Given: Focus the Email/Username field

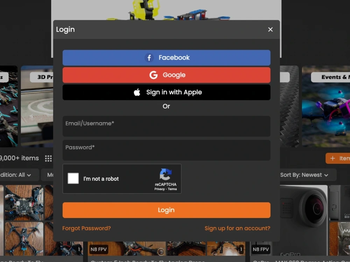Looking at the screenshot, I should click(x=166, y=126).
